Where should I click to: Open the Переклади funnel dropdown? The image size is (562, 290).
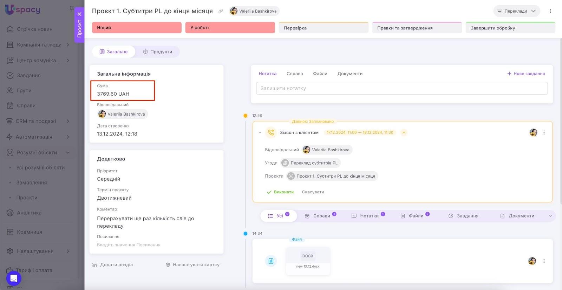pyautogui.click(x=517, y=11)
